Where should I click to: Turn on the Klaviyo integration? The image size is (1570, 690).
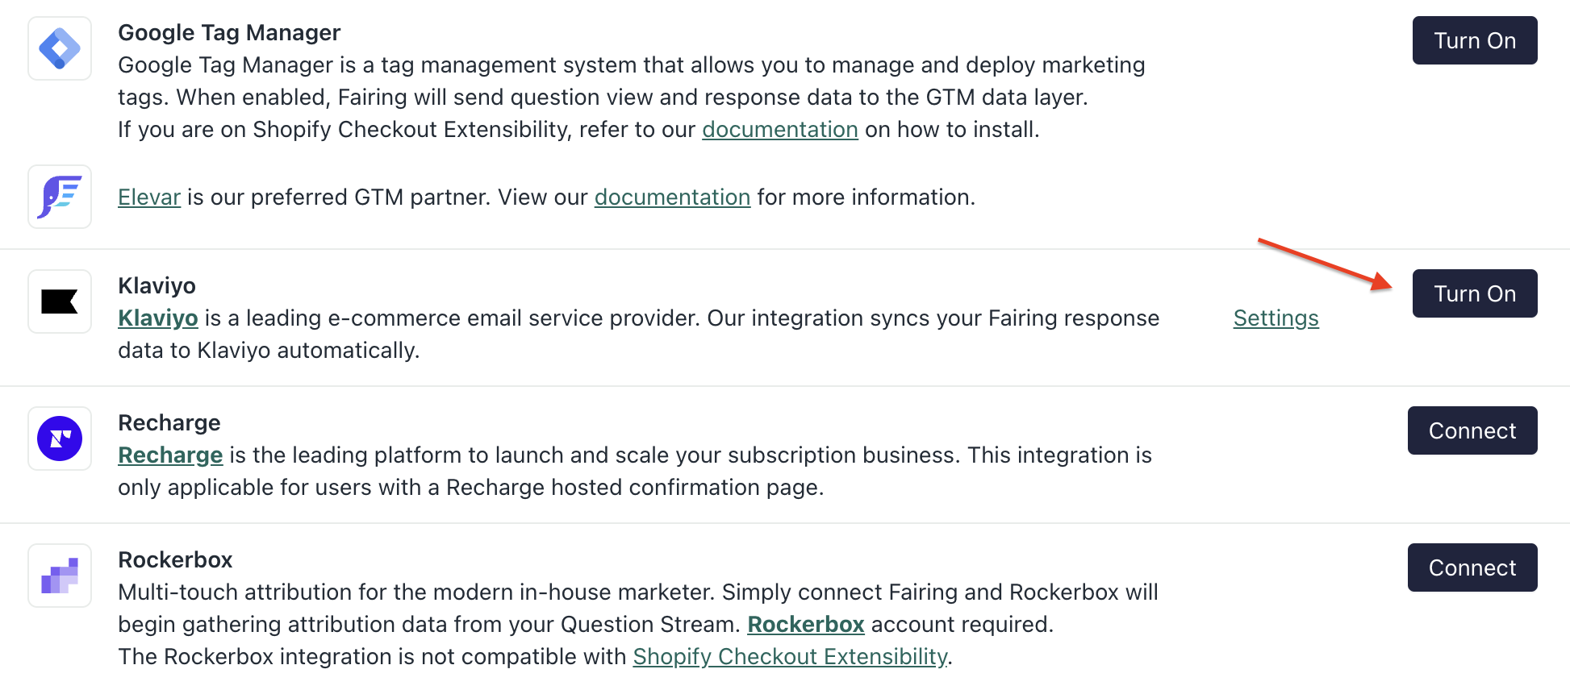pos(1475,293)
